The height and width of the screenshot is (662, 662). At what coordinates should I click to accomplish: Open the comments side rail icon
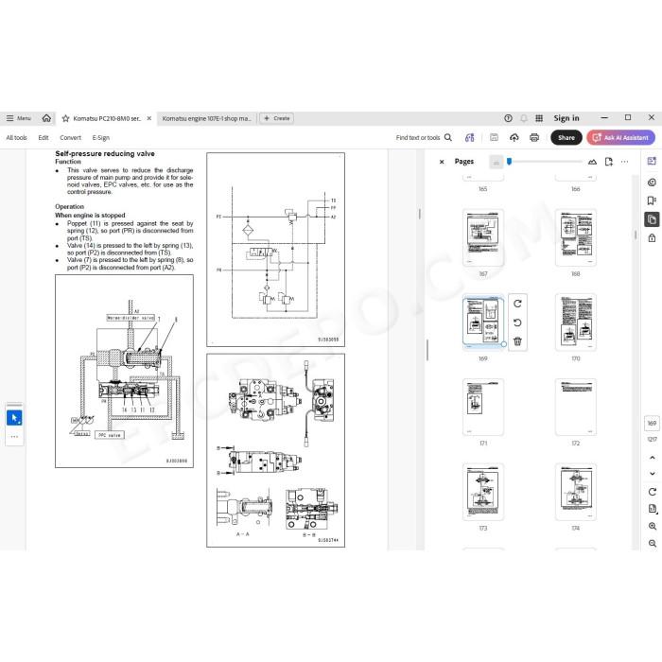tap(652, 183)
